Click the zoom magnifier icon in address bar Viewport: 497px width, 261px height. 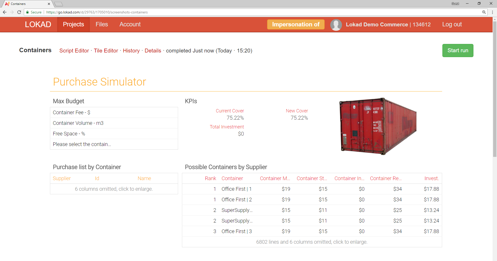[x=484, y=12]
